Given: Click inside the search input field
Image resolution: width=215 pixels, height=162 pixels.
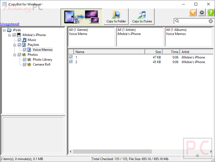Looking at the screenshot, I should (x=194, y=21).
